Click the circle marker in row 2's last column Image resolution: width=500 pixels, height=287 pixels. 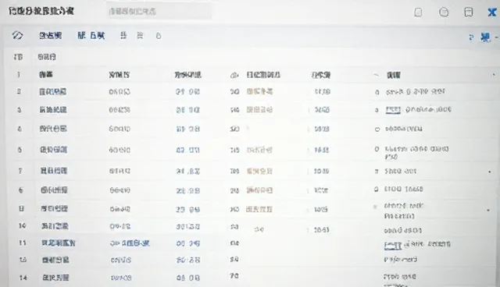pos(377,93)
